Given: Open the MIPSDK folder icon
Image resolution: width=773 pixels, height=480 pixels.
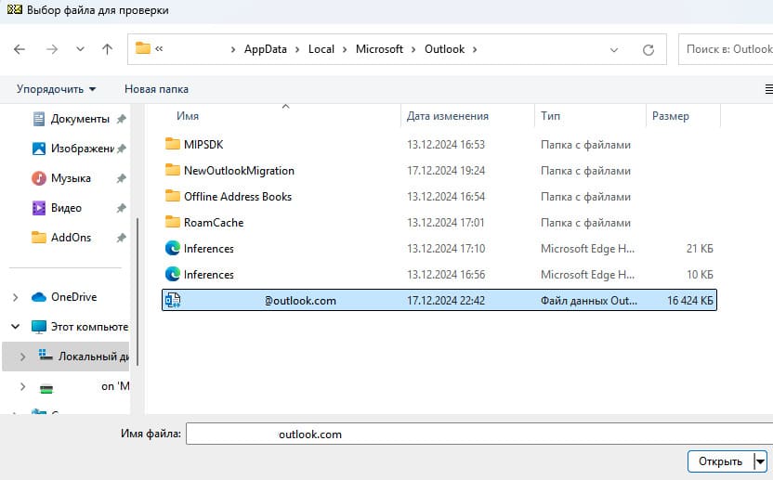Looking at the screenshot, I should click(x=172, y=145).
